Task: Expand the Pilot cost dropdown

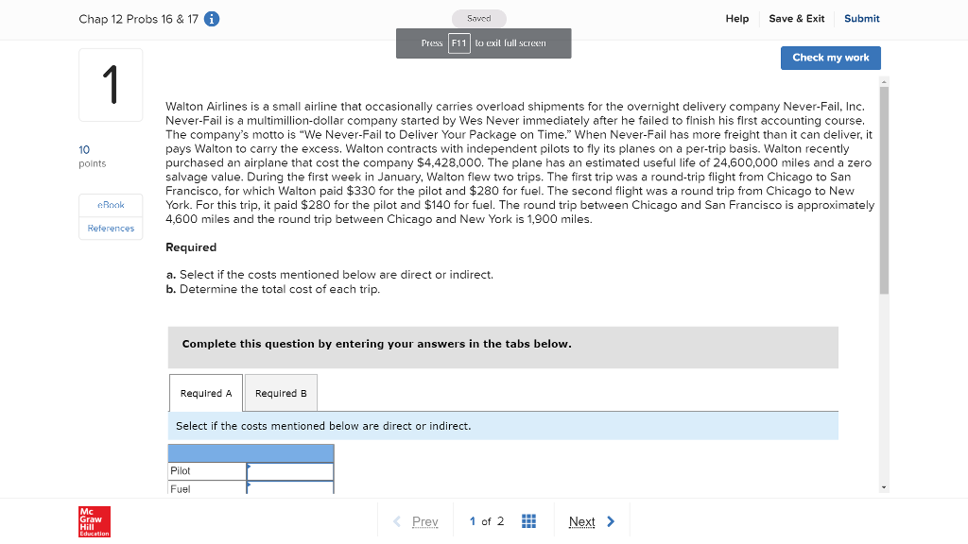Action: point(289,470)
